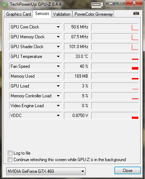Open the GPU Core Clock sensor dropdown arrow

coord(58,27)
